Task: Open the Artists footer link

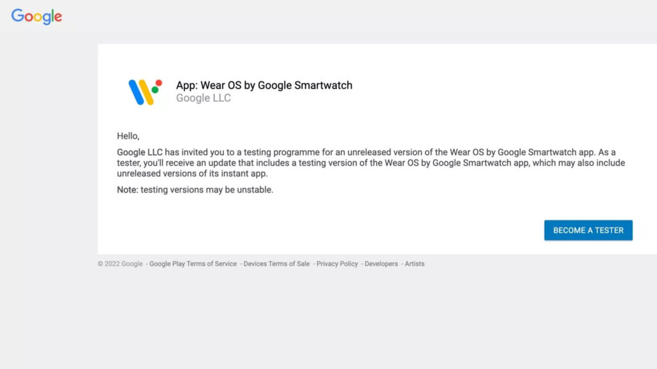Action: pyautogui.click(x=414, y=264)
